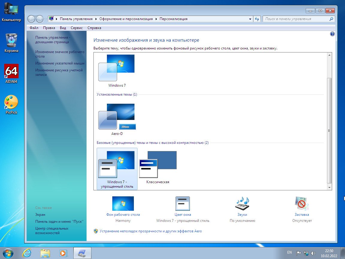Expand arrow after Оформление и персонализация breadcrumb
This screenshot has width=345, height=259.
tap(156, 19)
